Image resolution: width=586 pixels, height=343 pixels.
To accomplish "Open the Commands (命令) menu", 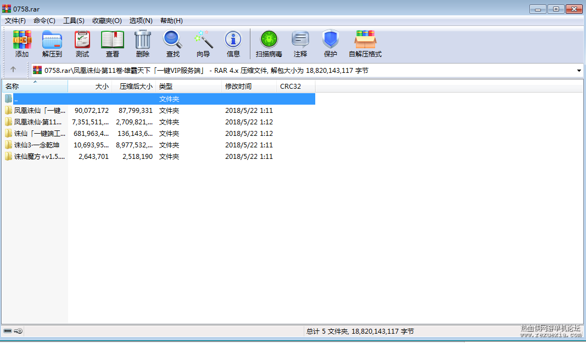I will point(44,20).
